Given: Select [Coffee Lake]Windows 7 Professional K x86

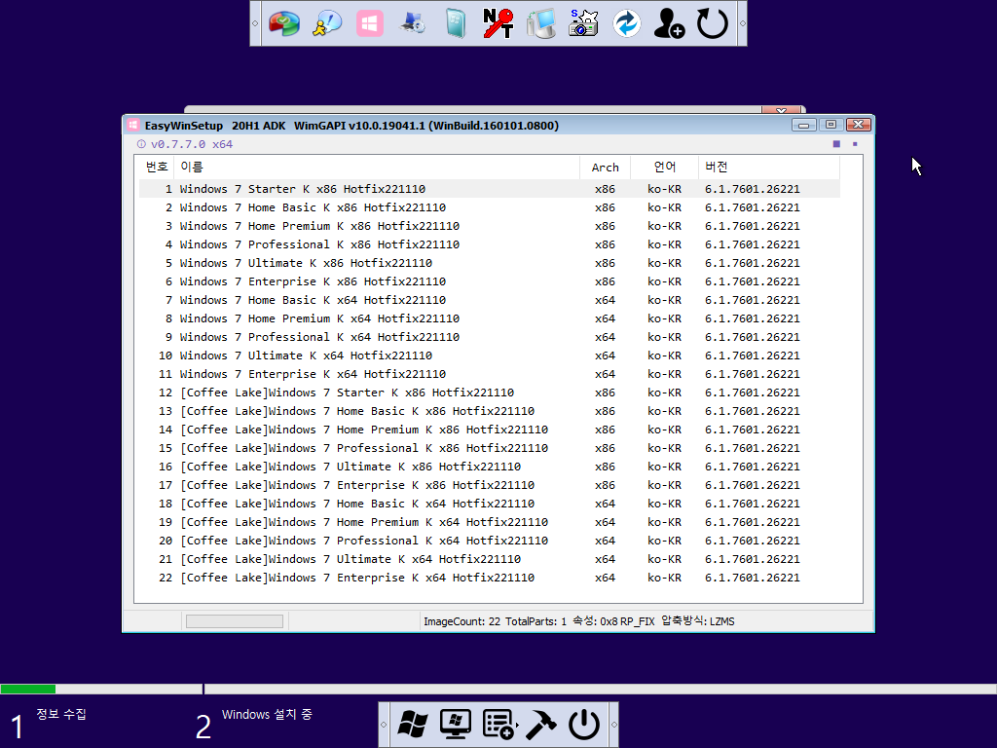Looking at the screenshot, I should point(490,448).
